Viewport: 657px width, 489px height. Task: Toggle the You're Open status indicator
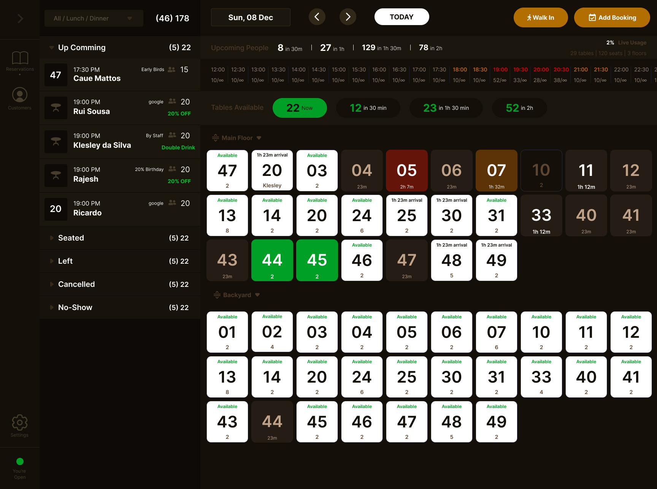coord(20,462)
